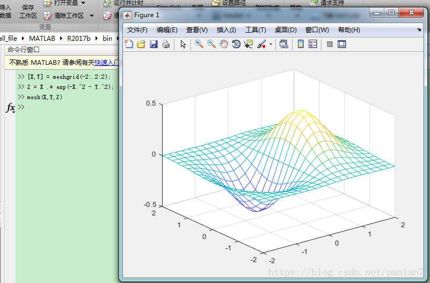The width and height of the screenshot is (430, 283).
Task: Toggle the Edit Plot arrow tool
Action: (x=183, y=44)
